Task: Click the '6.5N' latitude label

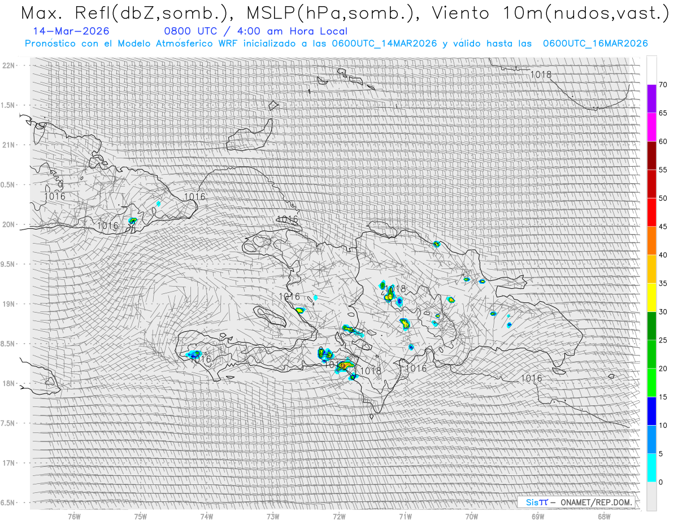Action: point(8,503)
